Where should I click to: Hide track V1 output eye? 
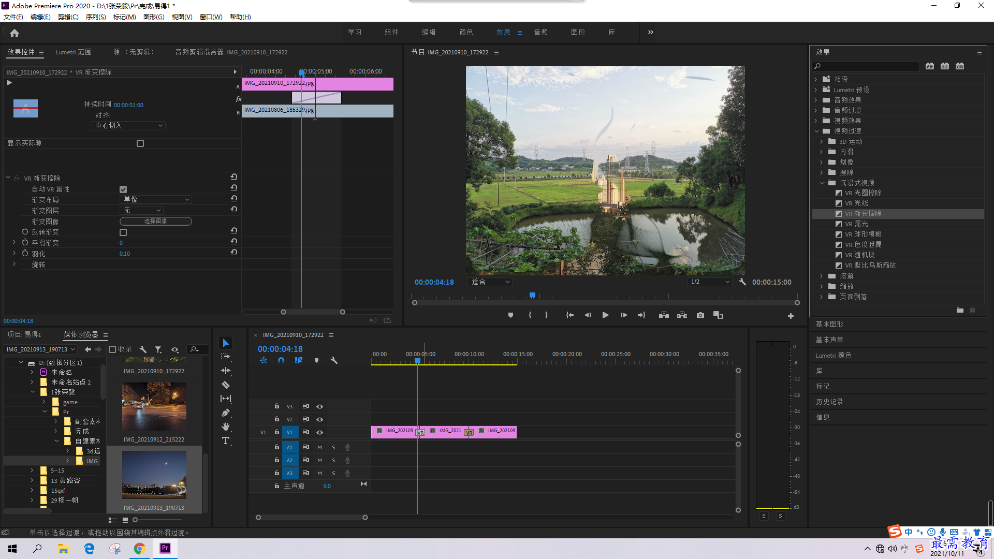click(x=319, y=432)
